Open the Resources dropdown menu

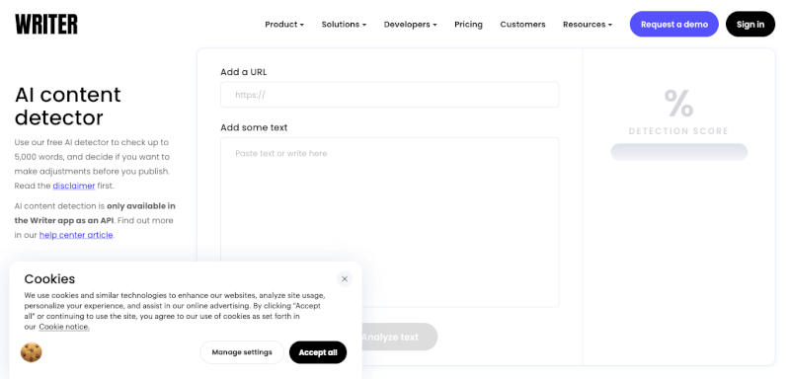pyautogui.click(x=588, y=24)
